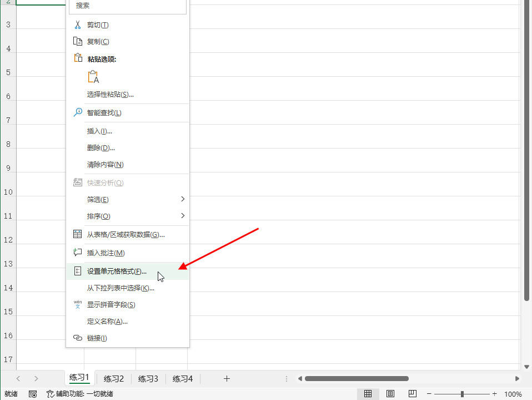Image resolution: width=532 pixels, height=400 pixels.
Task: Click the accessibility checker icon in status bar
Action: [x=50, y=394]
